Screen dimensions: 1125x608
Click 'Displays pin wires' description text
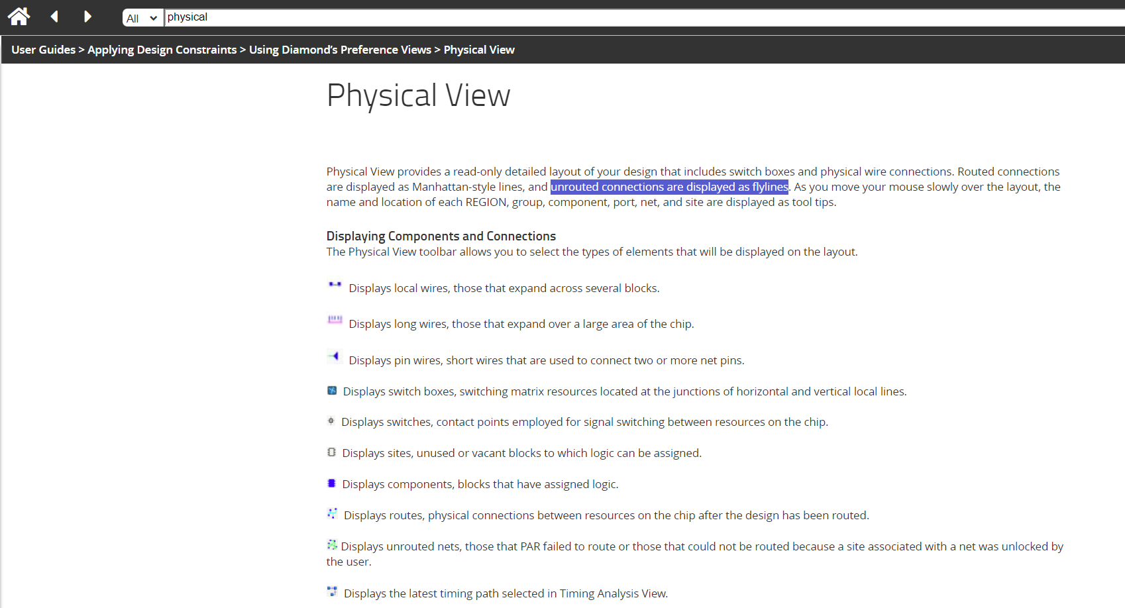(x=547, y=360)
